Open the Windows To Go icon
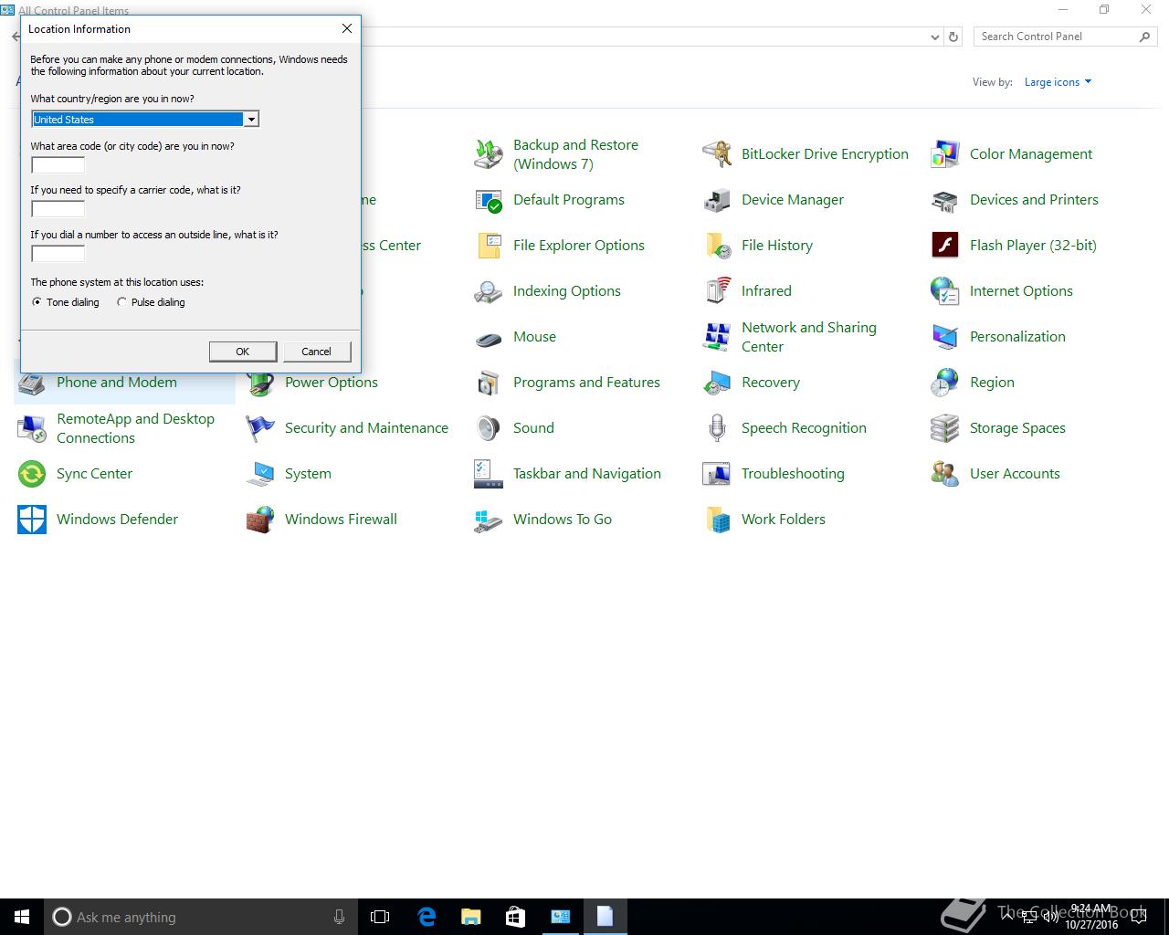 tap(489, 520)
